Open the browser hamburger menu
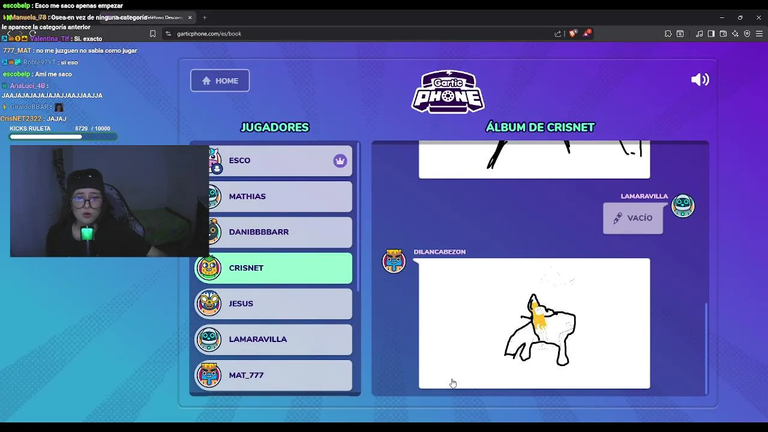This screenshot has width=768, height=432. (x=759, y=34)
